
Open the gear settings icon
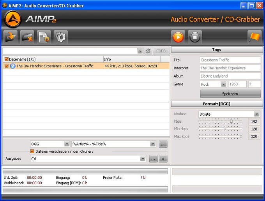[x=61, y=37]
